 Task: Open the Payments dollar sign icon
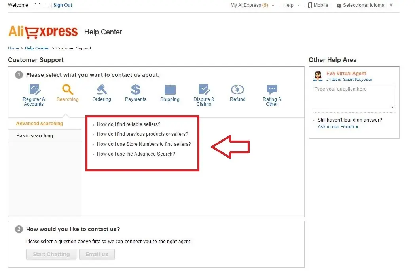pyautogui.click(x=136, y=89)
